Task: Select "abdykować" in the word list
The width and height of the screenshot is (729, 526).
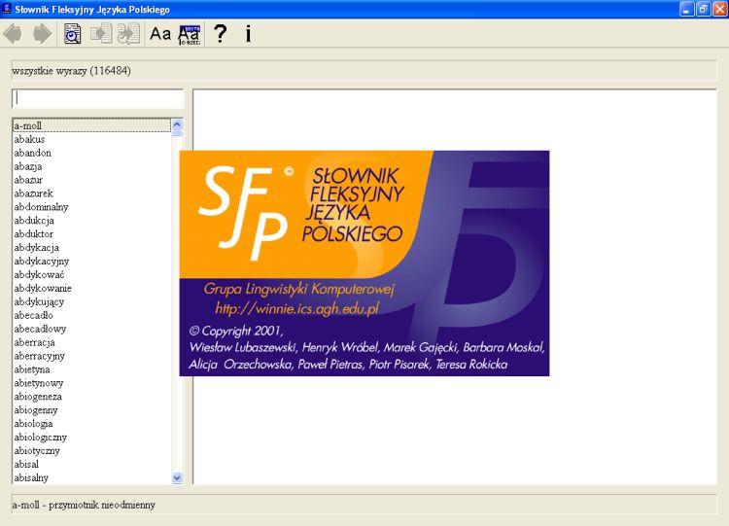Action: pyautogui.click(x=91, y=274)
